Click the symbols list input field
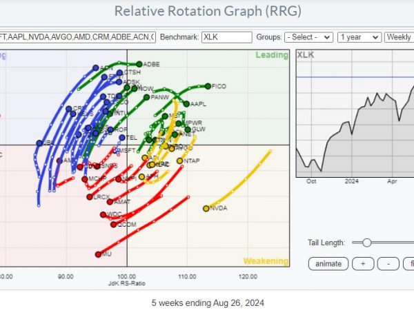Viewport: 414px width, 310px height. (x=77, y=37)
